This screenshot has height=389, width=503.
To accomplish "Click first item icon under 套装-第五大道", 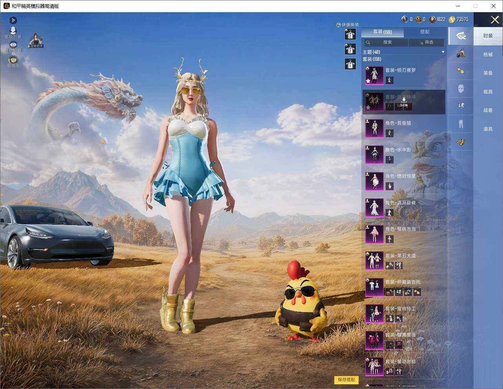I will point(389,266).
